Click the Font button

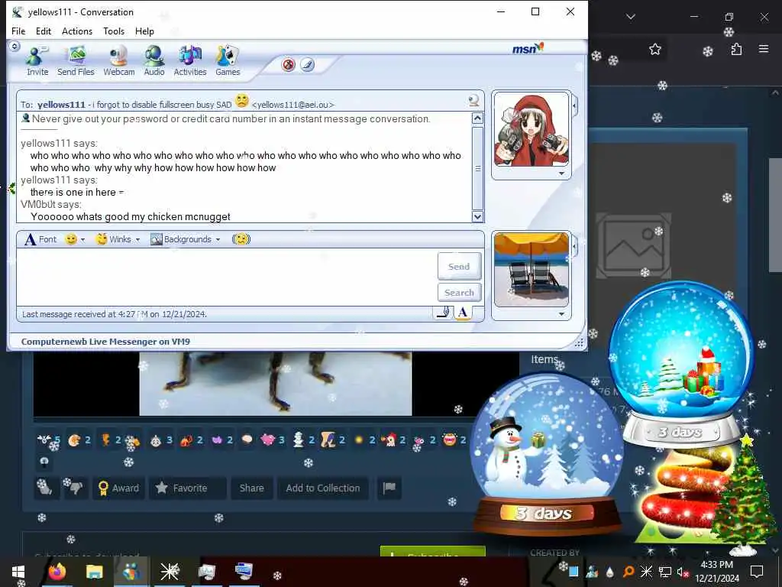40,239
